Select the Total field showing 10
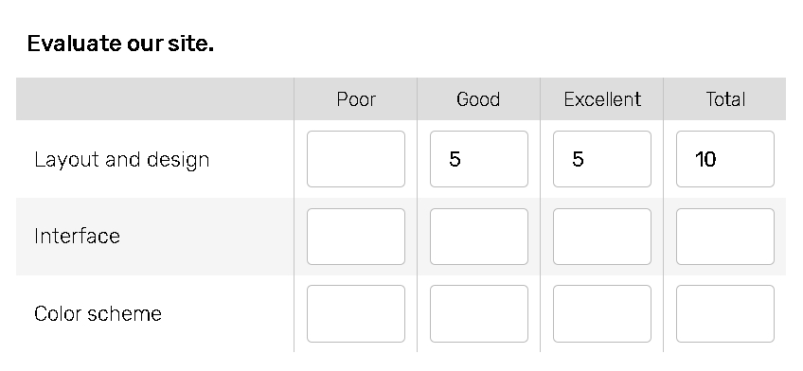Viewport: 803px width, 371px height. [x=725, y=159]
